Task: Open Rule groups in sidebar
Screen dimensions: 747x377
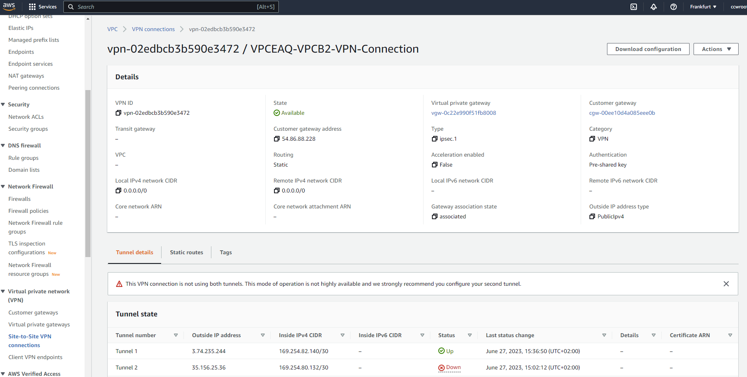Action: pos(24,158)
